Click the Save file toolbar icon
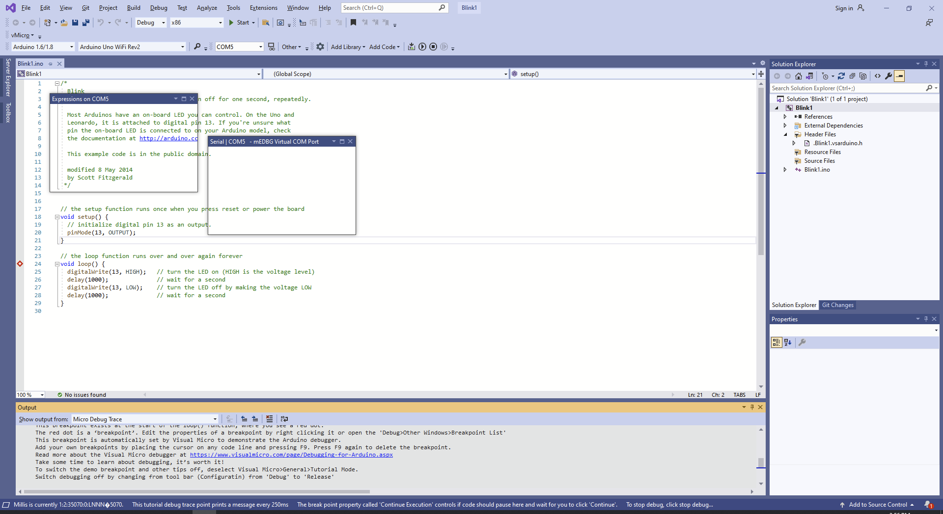The height and width of the screenshot is (514, 943). pyautogui.click(x=75, y=23)
